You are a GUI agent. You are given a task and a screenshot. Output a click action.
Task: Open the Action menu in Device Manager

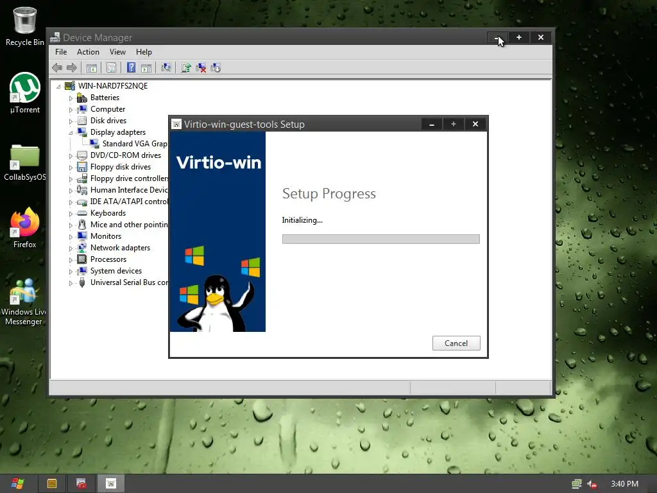tap(88, 52)
